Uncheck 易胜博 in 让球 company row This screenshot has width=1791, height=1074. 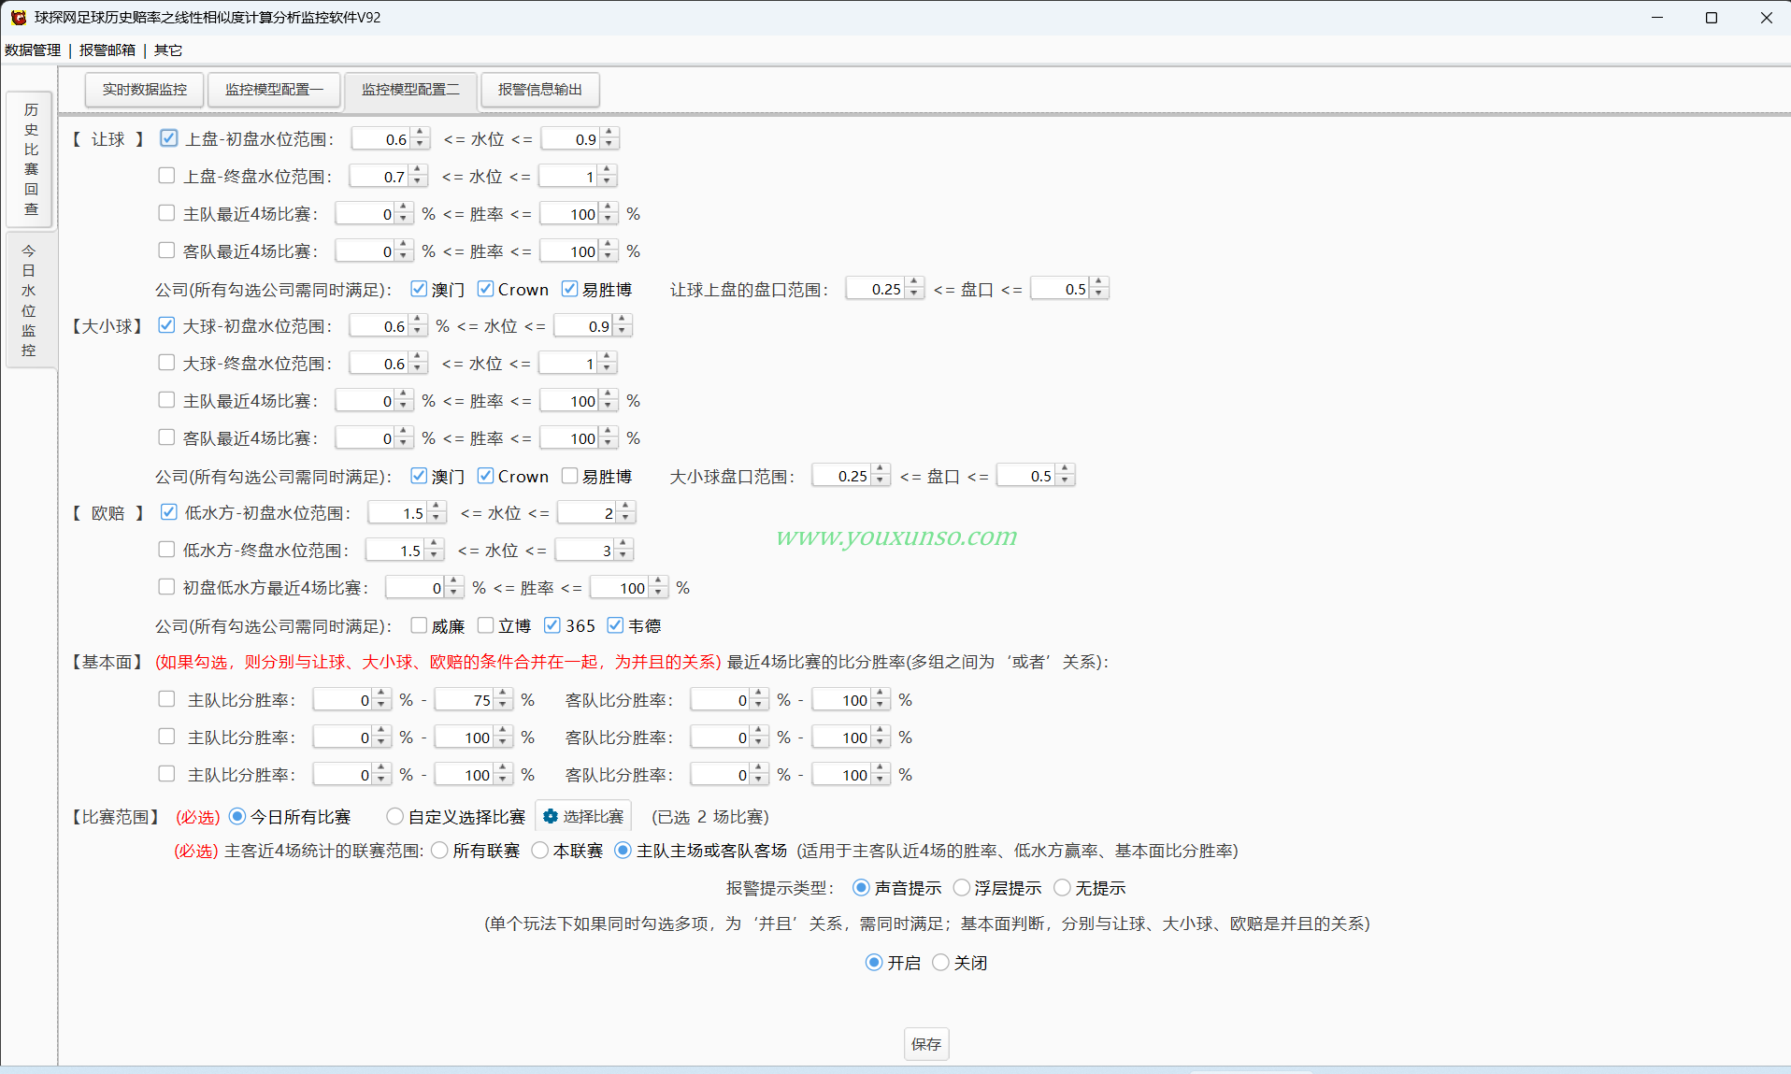(569, 289)
